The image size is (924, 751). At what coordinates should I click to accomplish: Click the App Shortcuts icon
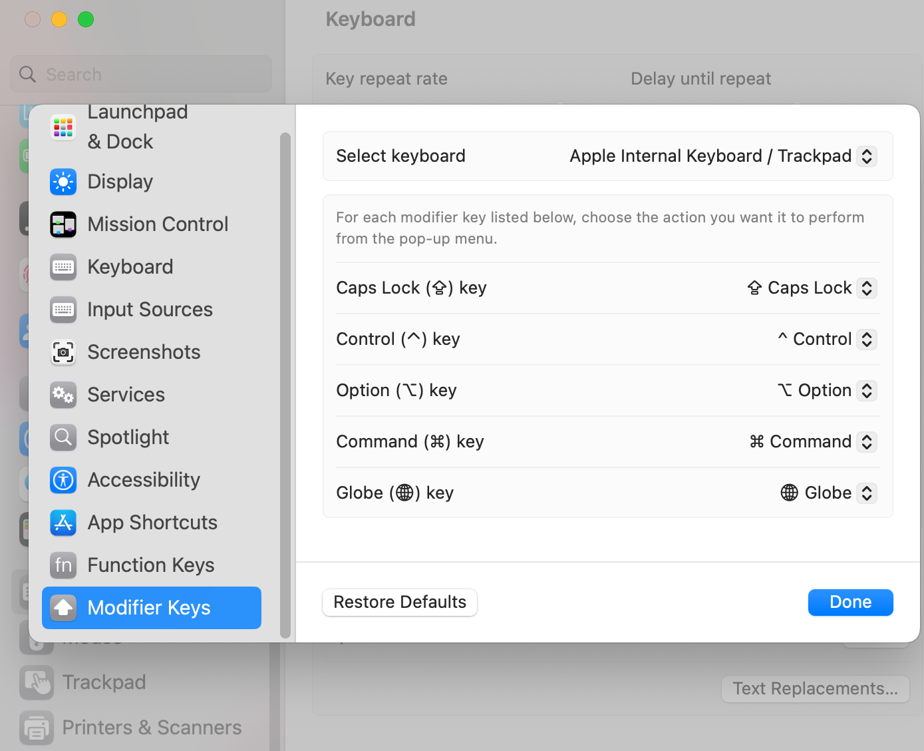click(x=63, y=523)
